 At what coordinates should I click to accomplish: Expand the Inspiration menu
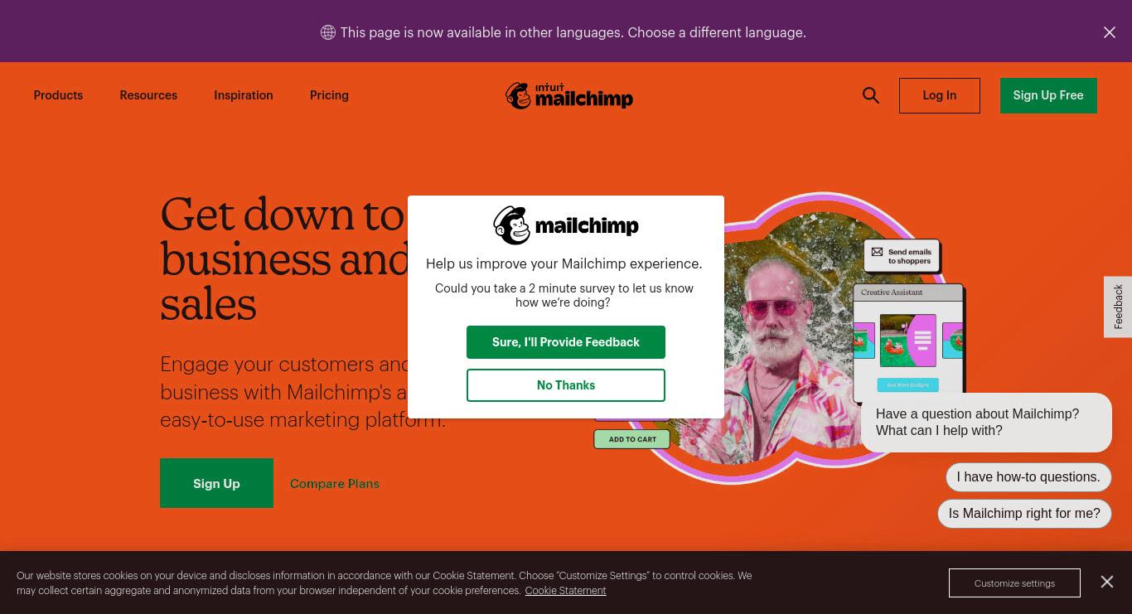click(244, 95)
